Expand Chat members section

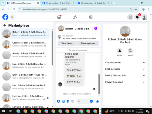pyautogui.click(x=125, y=69)
